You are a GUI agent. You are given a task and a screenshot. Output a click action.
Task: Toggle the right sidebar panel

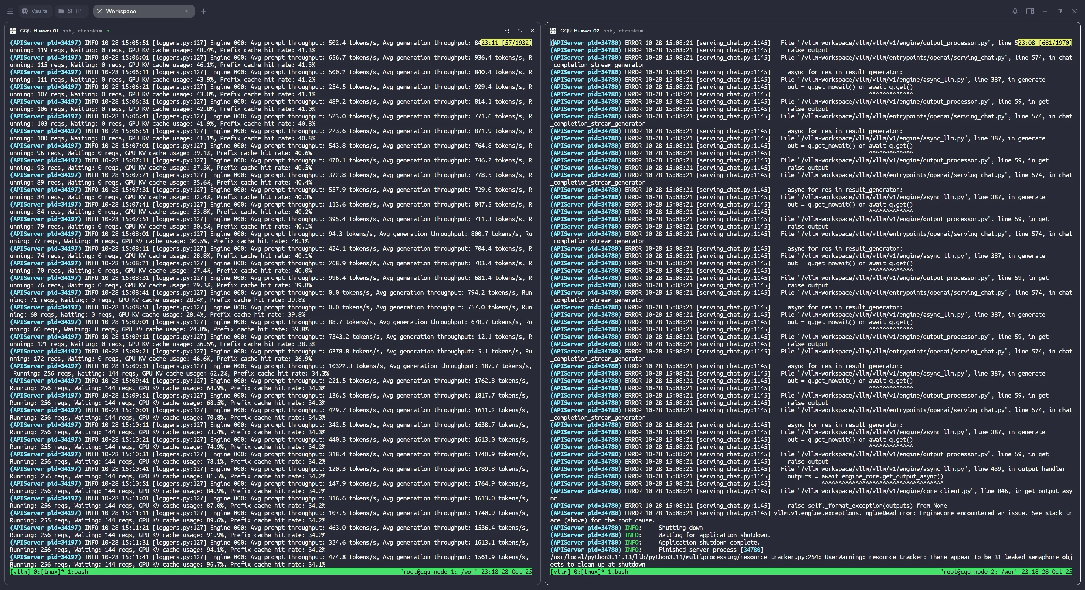[x=1030, y=11]
